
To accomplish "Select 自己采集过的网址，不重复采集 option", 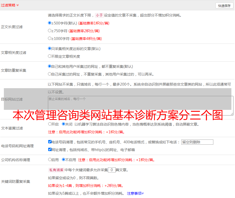I will pyautogui.click(x=50, y=74).
